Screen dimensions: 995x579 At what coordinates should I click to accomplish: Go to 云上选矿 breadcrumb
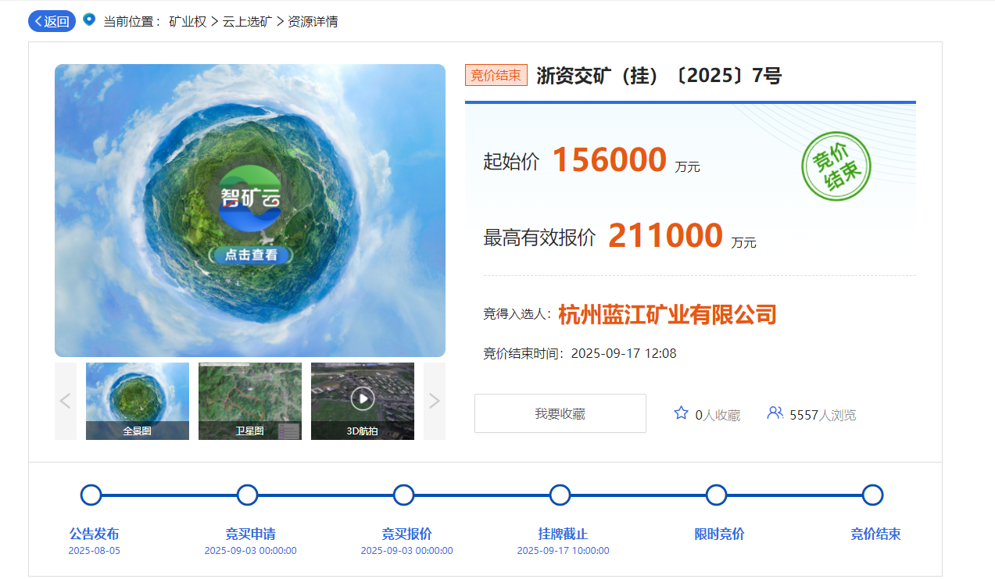(x=247, y=22)
